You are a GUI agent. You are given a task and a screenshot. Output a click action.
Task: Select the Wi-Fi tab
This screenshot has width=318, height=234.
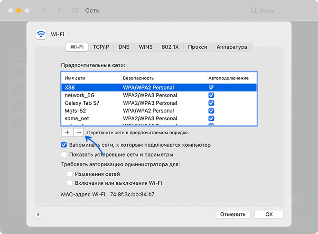coord(77,47)
